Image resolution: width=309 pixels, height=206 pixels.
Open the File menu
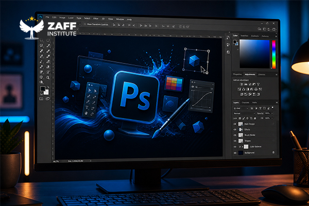(x=47, y=17)
